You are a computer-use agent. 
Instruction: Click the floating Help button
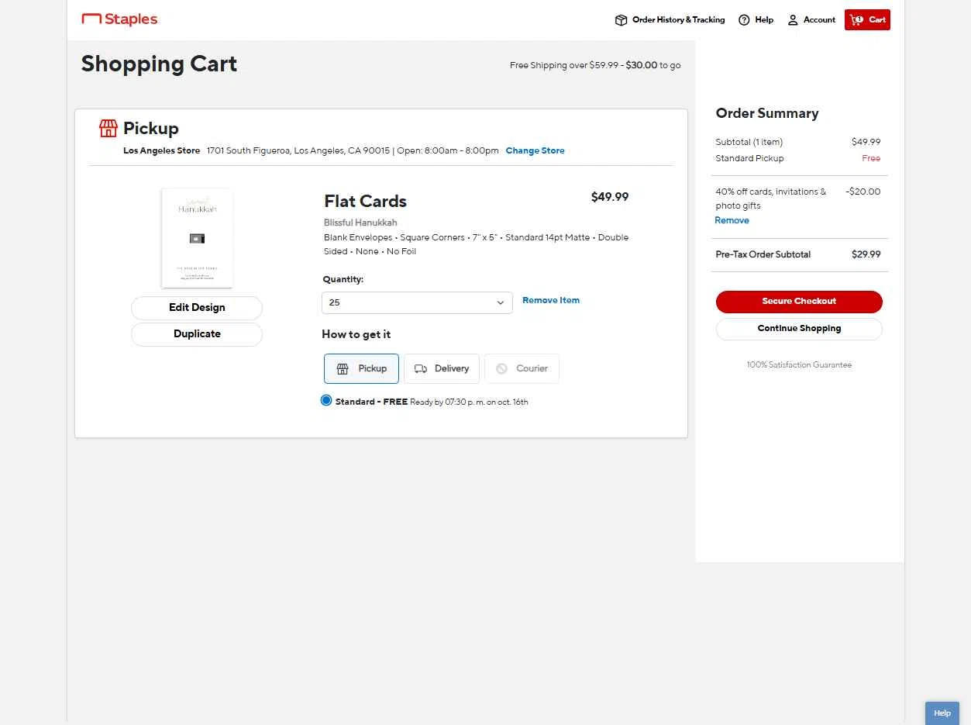(942, 713)
